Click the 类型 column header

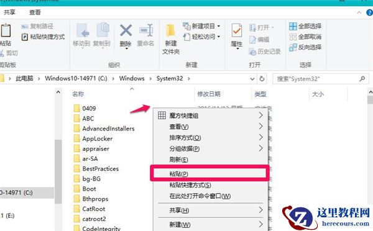pos(260,94)
